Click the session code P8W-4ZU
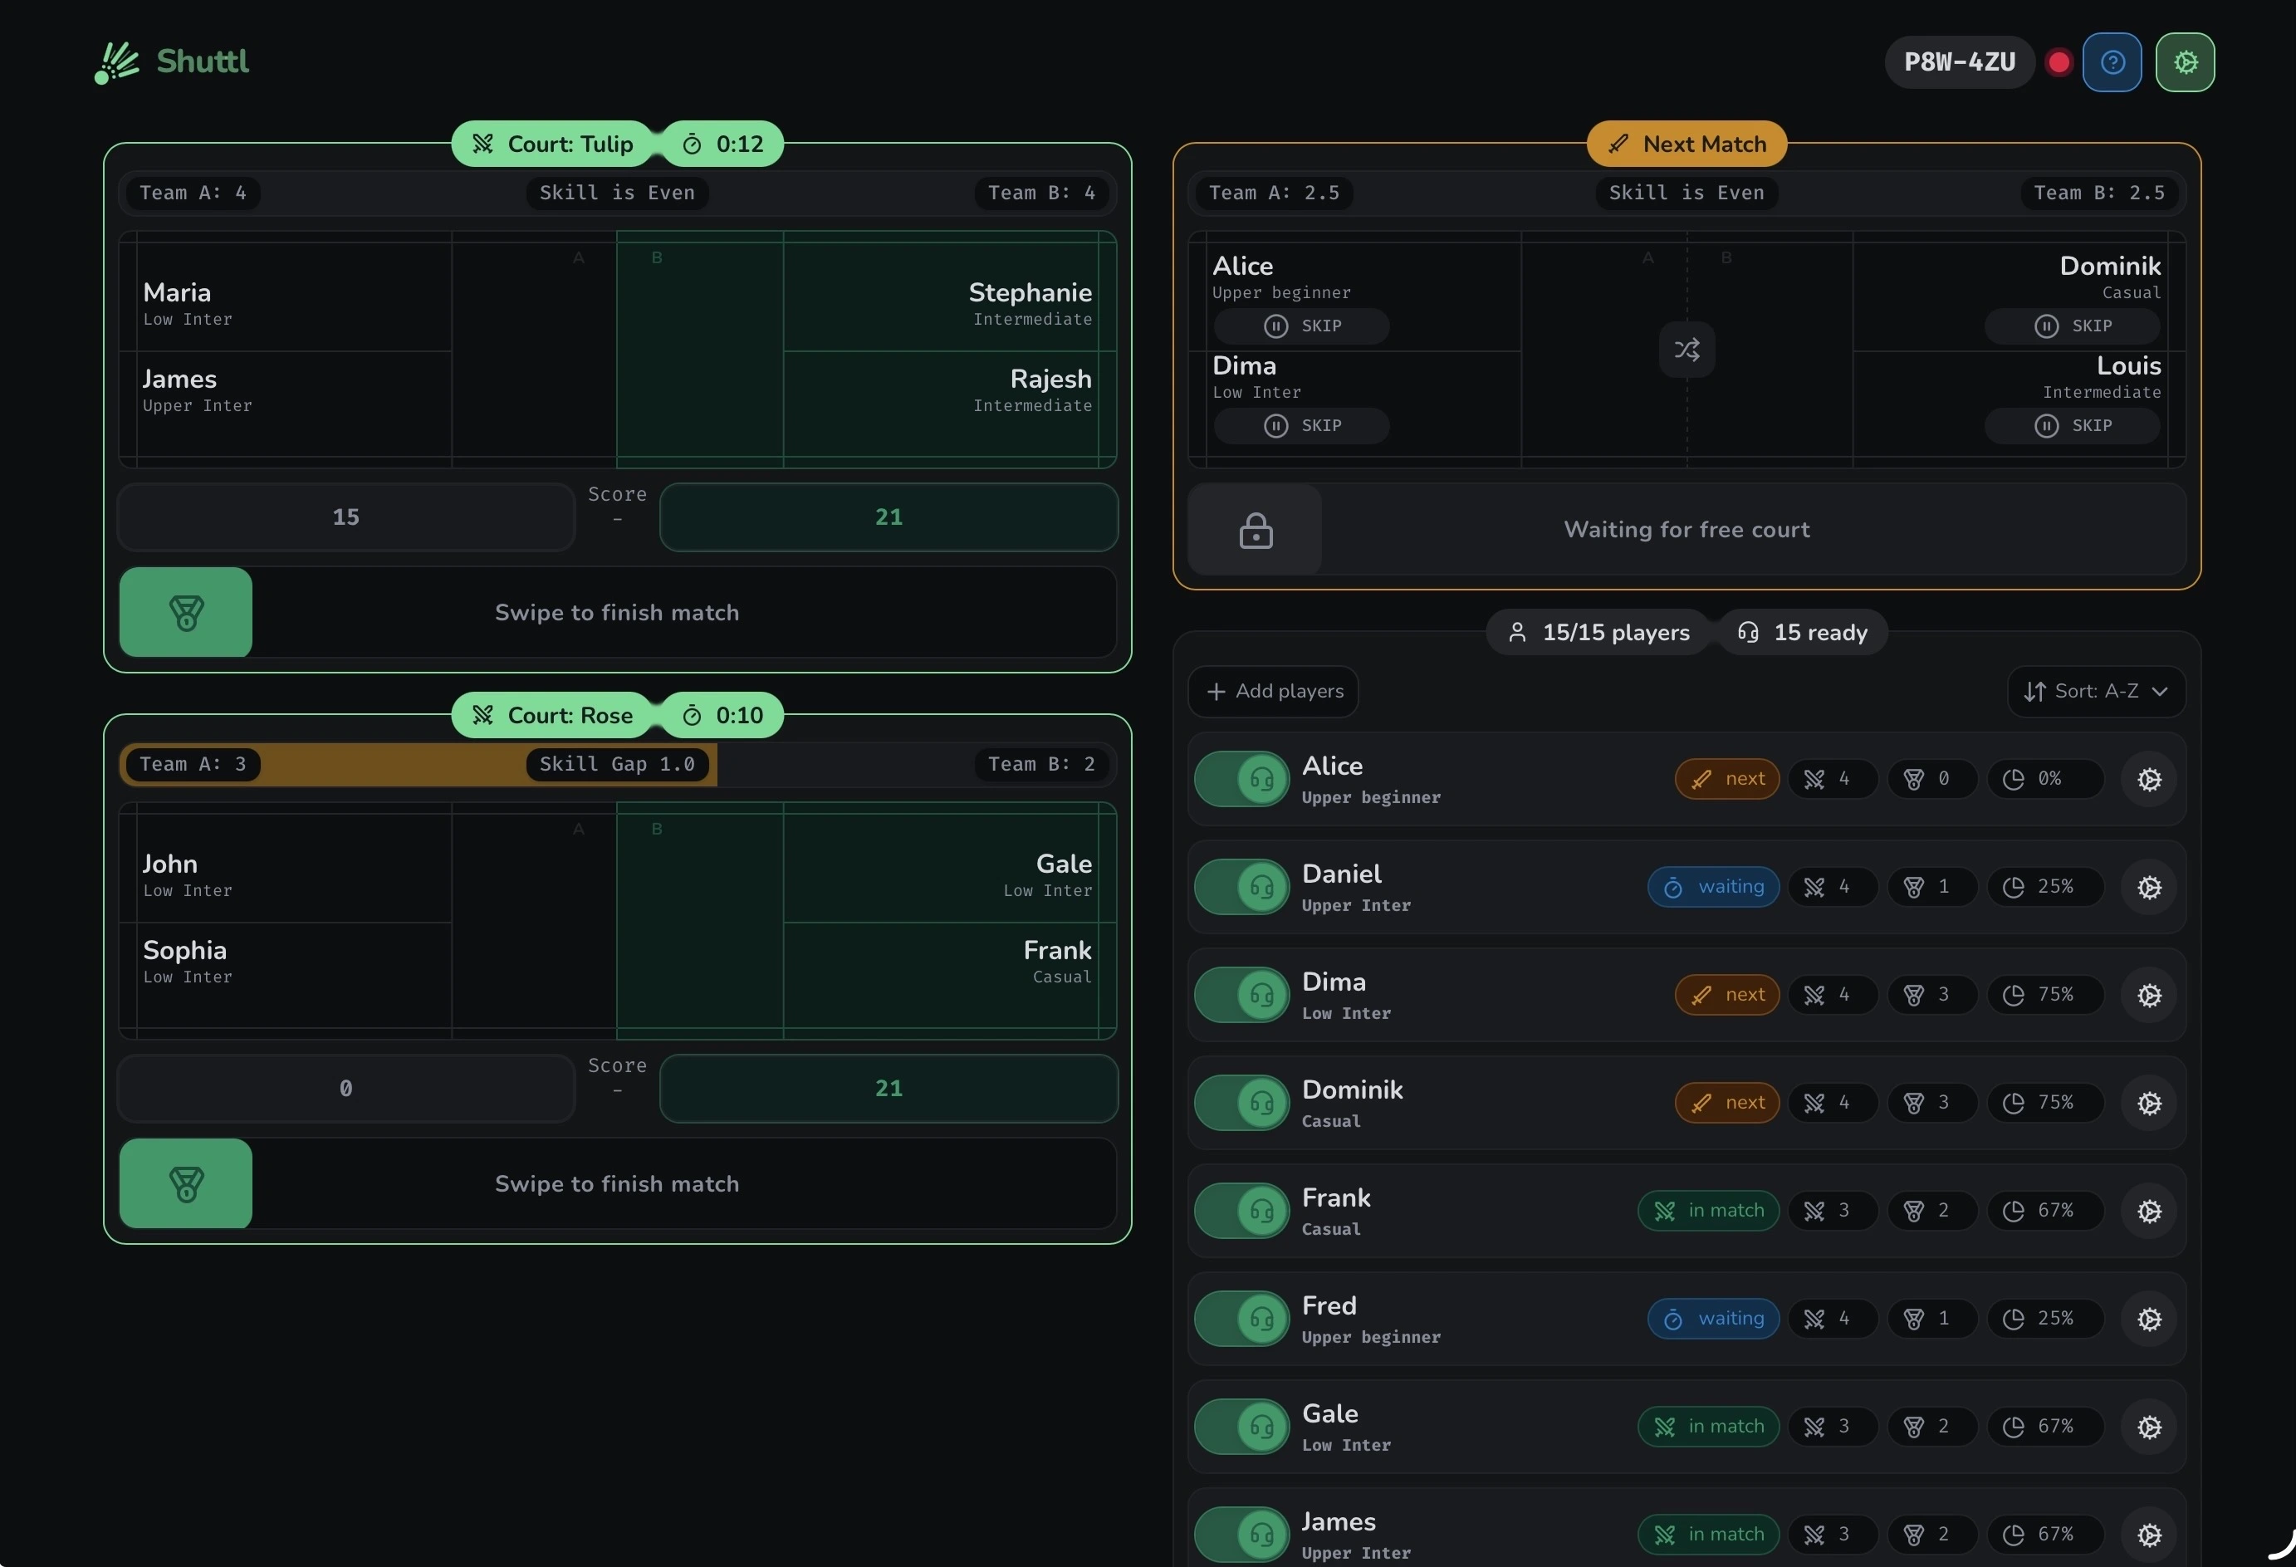The width and height of the screenshot is (2296, 1567). click(x=1959, y=62)
